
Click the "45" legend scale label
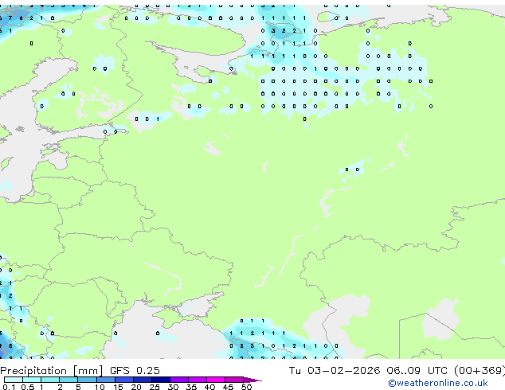228,387
